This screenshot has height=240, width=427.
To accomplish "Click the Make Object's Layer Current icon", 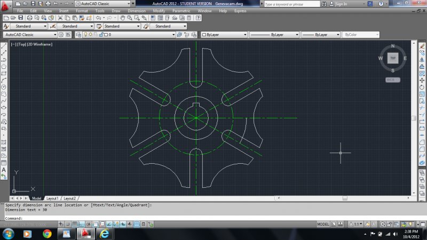I will [179, 35].
